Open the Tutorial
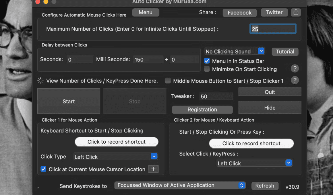Screen dimensions: 333x195 [x=285, y=52]
